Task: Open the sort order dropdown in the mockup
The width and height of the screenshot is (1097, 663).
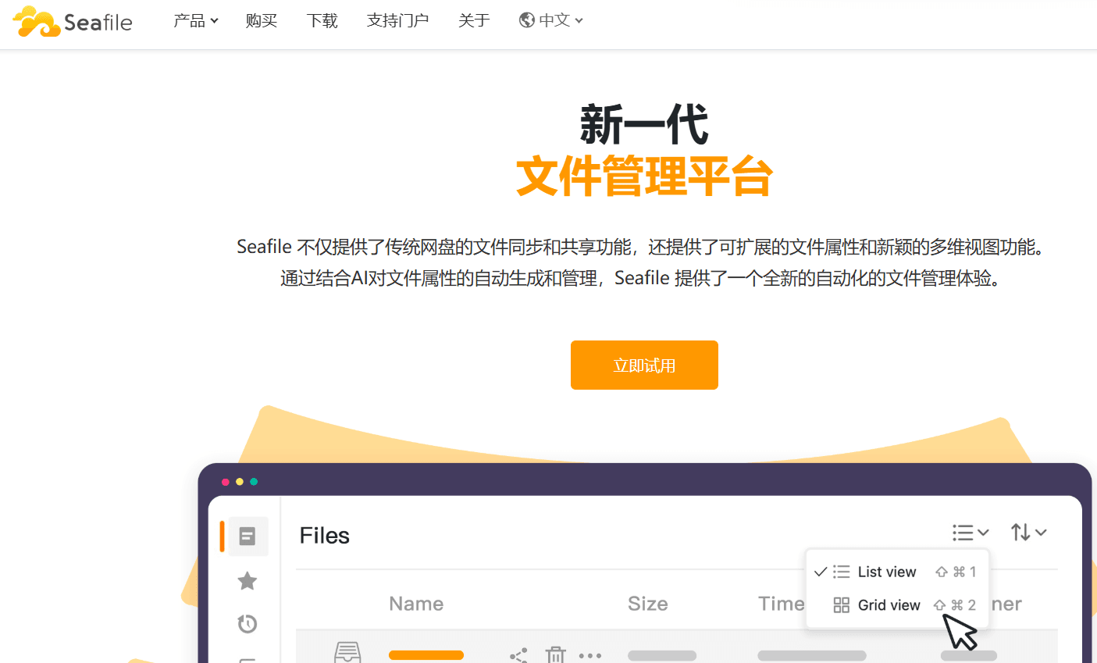Action: [1028, 533]
